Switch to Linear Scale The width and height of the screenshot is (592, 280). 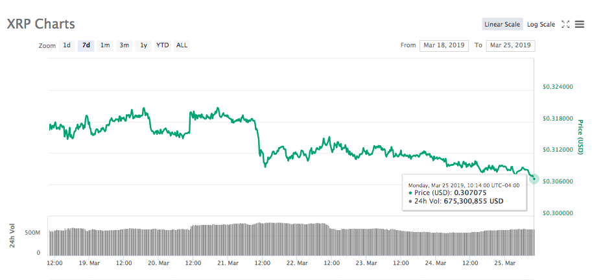(502, 24)
